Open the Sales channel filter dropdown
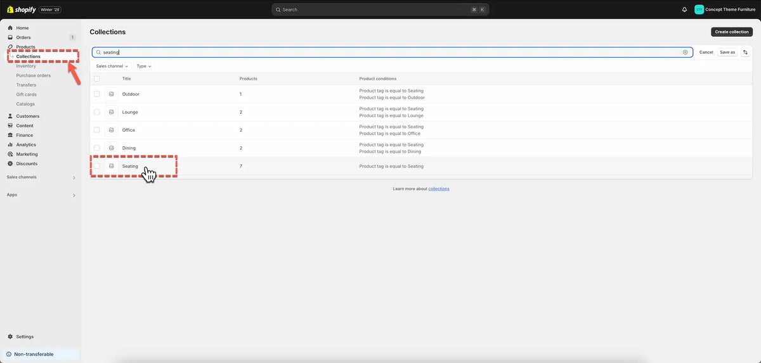Image resolution: width=761 pixels, height=363 pixels. coord(112,66)
